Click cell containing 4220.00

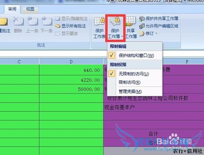coord(71,80)
